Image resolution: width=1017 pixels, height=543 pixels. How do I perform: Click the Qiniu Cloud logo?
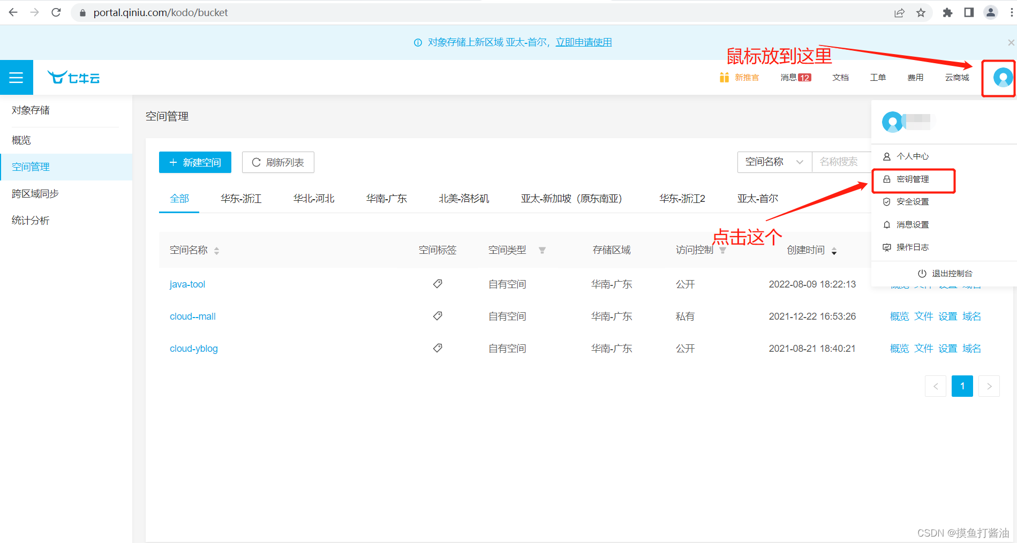point(73,78)
